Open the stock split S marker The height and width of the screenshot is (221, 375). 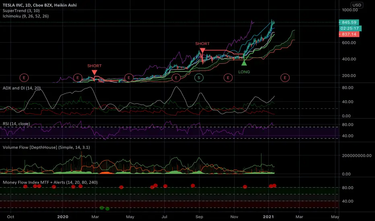(x=199, y=78)
